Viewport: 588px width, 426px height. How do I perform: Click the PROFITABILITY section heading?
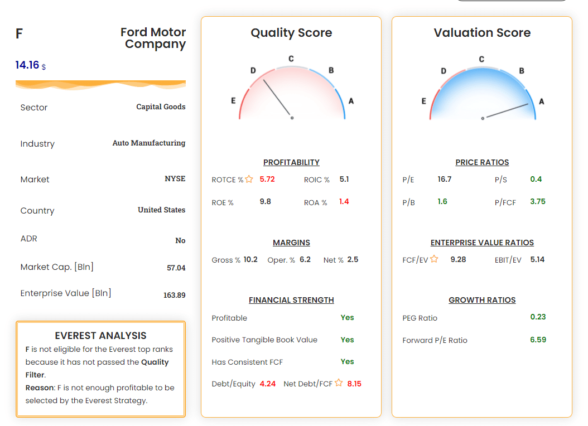tap(291, 162)
